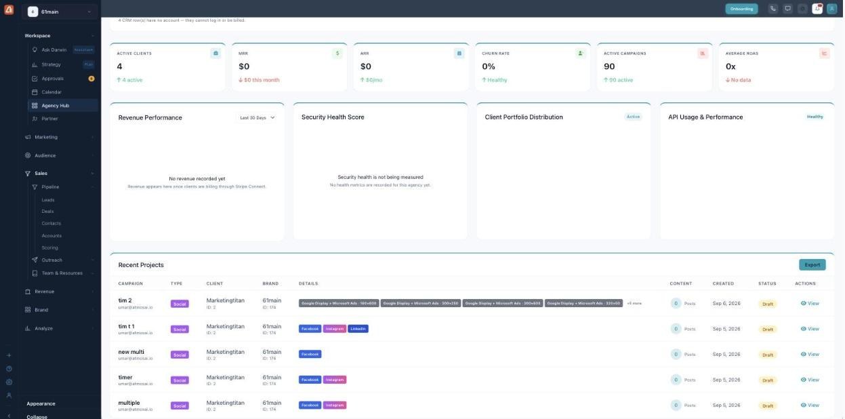Open Strategy in the sidebar
Image resolution: width=845 pixels, height=419 pixels.
point(63,64)
